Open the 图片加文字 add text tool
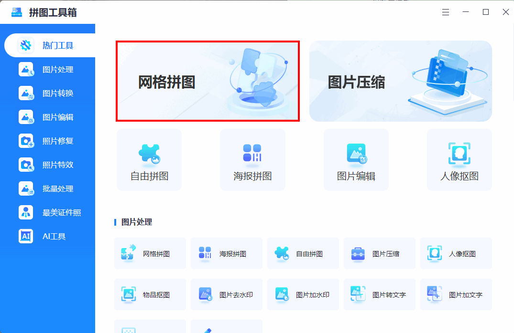514x333 pixels. tap(456, 294)
